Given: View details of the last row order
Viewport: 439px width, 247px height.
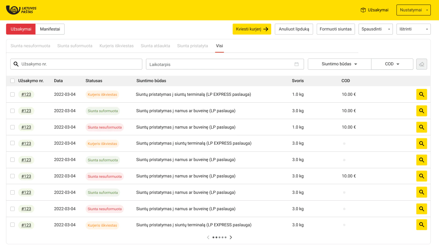Looking at the screenshot, I should coord(421,225).
